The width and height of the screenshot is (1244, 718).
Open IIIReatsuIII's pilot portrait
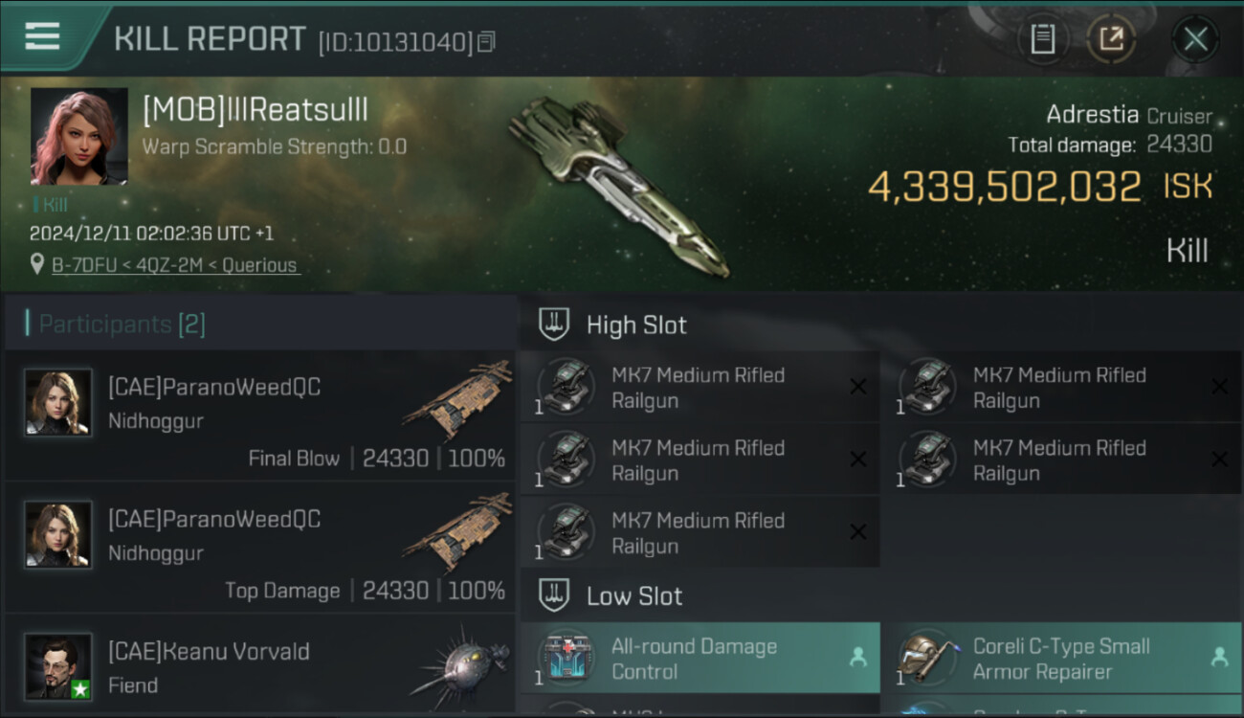tap(79, 136)
